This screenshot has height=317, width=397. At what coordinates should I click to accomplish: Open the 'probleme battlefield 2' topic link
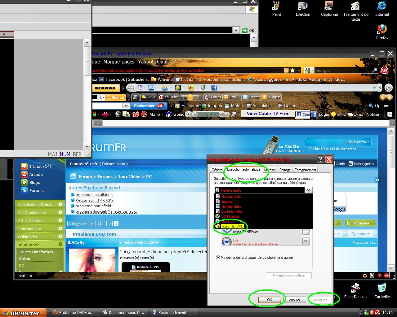95,206
